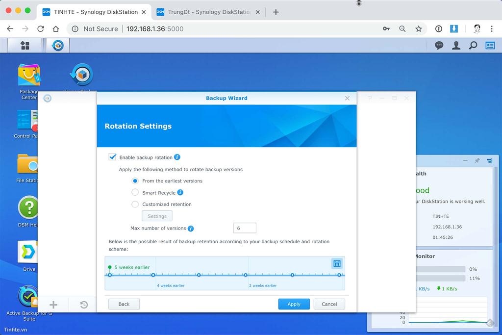
Task: Reload the browser page
Action: pos(41,29)
